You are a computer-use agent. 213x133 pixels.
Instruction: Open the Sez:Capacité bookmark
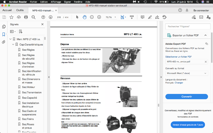pyautogui.click(x=29, y=98)
